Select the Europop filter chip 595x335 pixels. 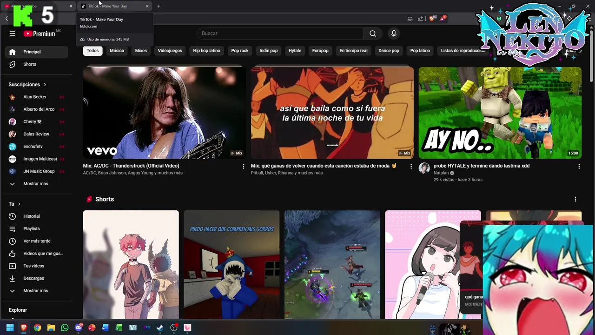(x=320, y=51)
